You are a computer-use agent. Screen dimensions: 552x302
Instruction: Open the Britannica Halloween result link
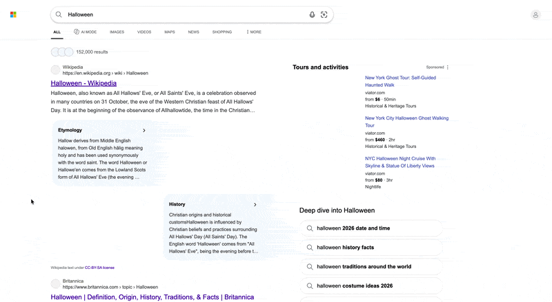152,297
